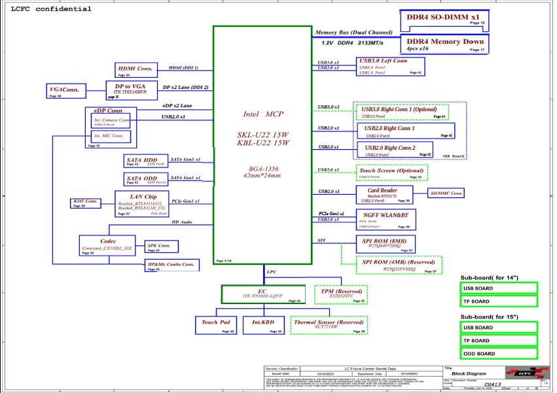
Task: Select the Card Reader block
Action: (x=386, y=195)
